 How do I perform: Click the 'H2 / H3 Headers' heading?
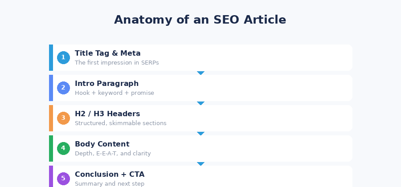point(107,114)
